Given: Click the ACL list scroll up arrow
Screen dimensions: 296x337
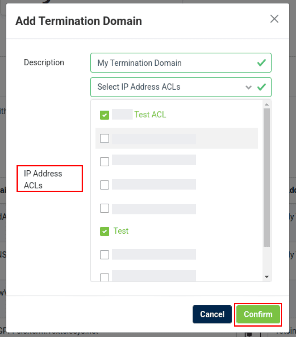Looking at the screenshot, I should 267,104.
